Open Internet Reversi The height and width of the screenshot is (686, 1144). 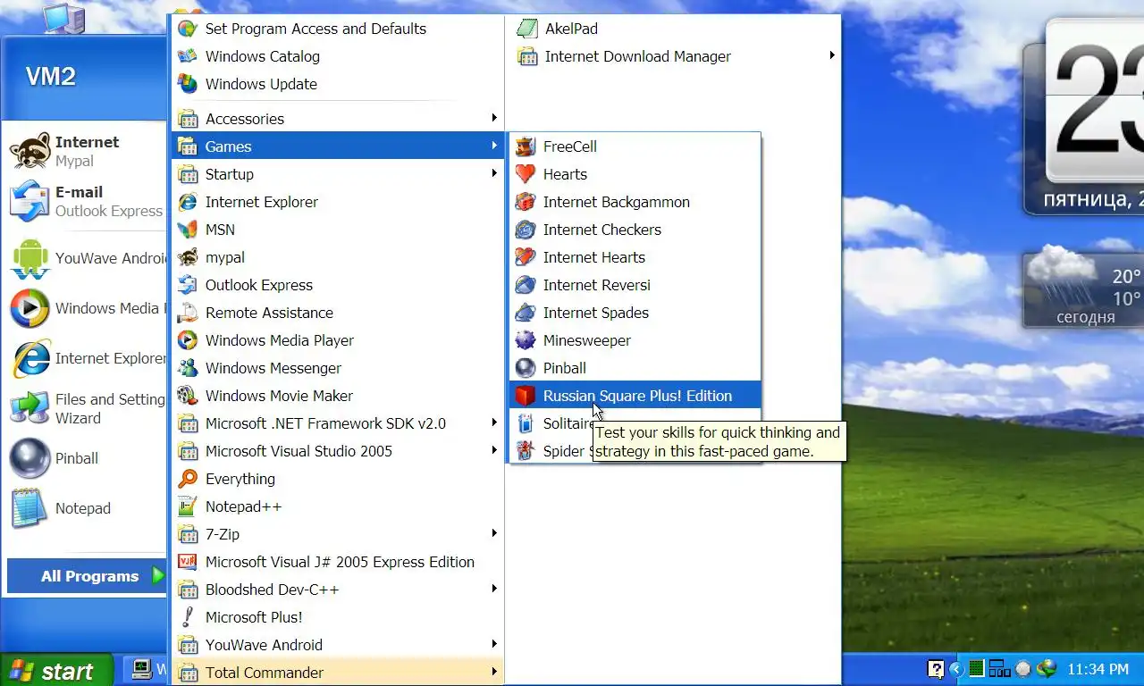tap(635, 285)
